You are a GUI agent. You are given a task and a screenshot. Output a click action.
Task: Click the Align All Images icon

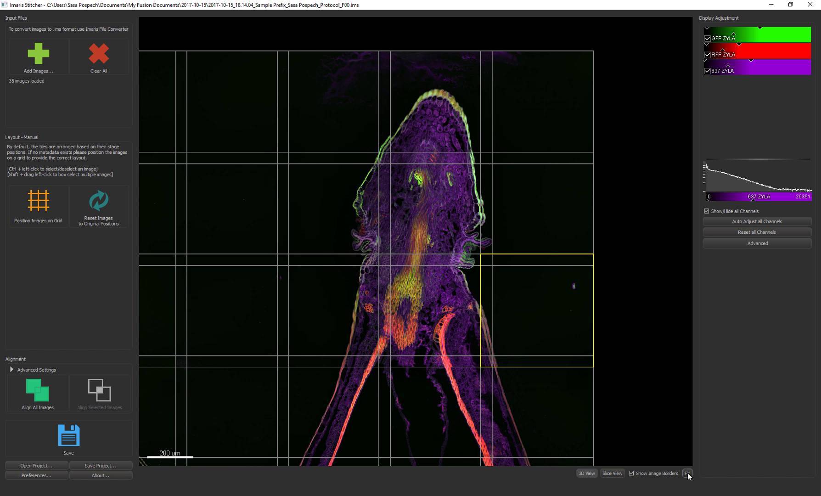click(38, 390)
